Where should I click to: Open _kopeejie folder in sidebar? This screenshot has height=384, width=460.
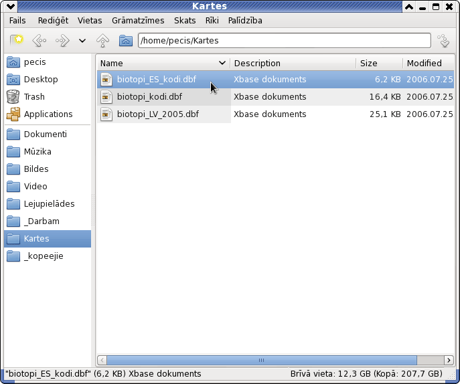(48, 256)
